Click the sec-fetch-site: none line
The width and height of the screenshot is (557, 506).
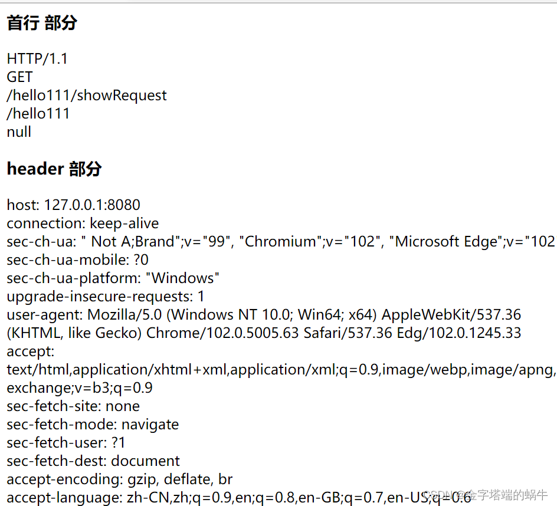tap(73, 406)
